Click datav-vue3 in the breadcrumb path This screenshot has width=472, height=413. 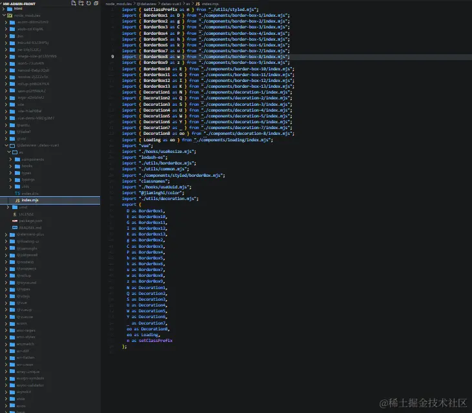click(171, 4)
